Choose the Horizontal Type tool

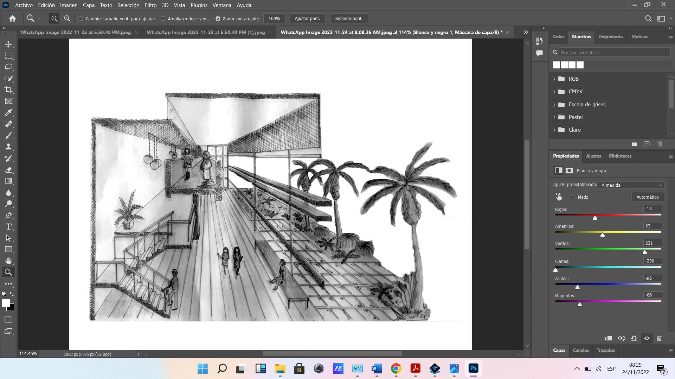pos(8,227)
